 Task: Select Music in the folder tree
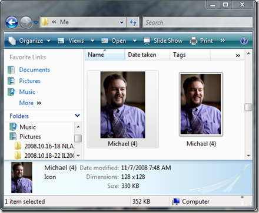point(28,127)
